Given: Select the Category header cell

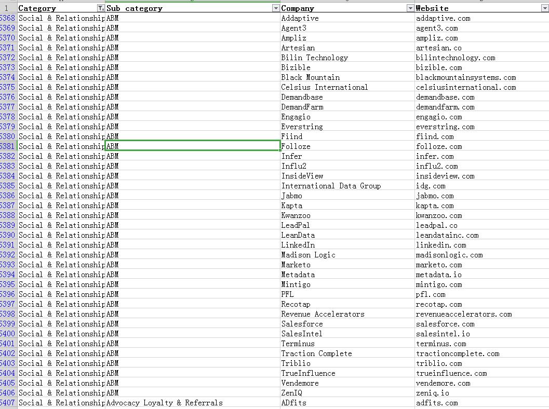Looking at the screenshot, I should tap(61, 8).
